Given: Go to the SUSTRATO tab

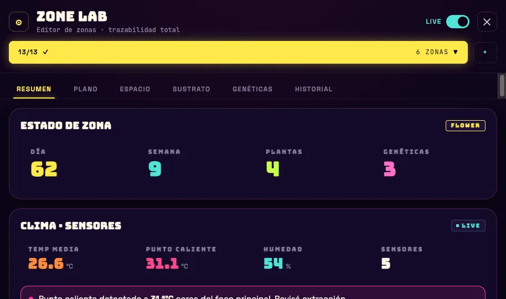Looking at the screenshot, I should pos(192,89).
